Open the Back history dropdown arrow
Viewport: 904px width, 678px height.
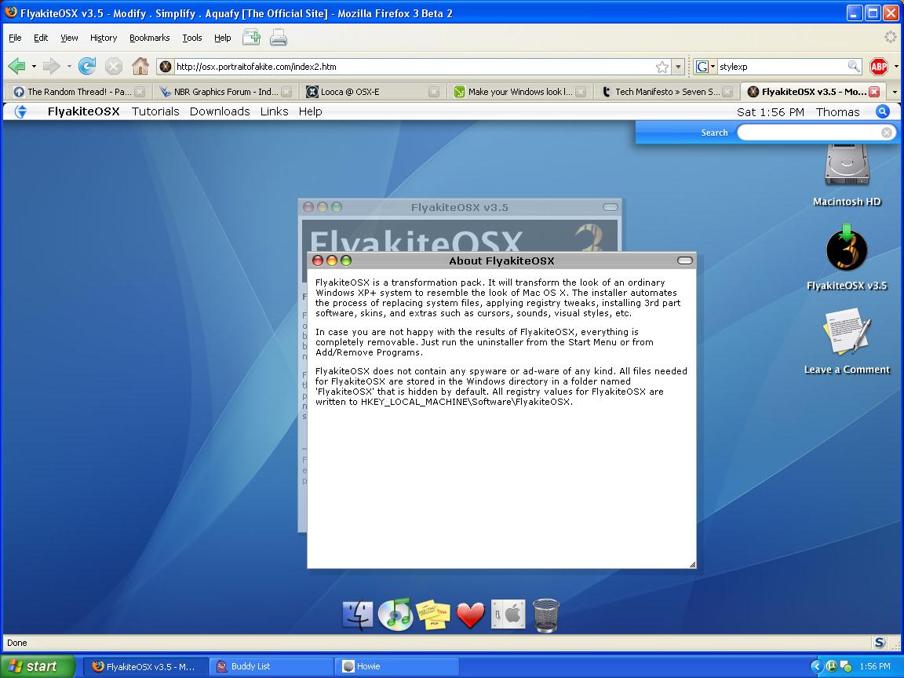(x=34, y=66)
